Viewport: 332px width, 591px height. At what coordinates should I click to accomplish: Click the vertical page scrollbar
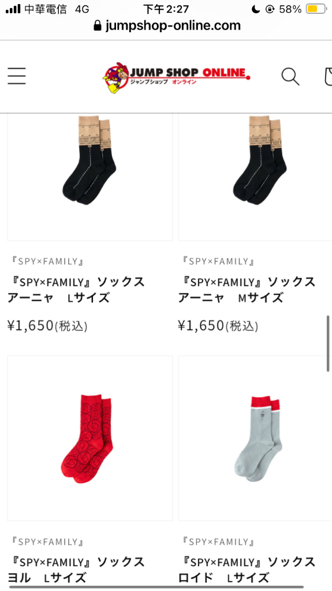tap(328, 344)
